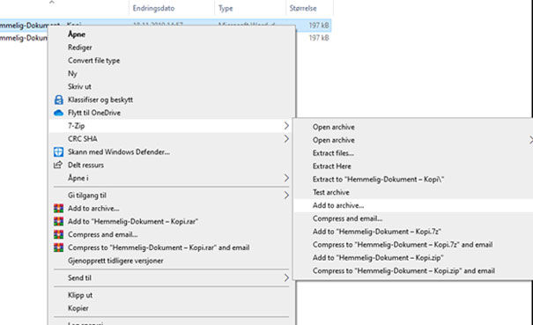Click WinRAR icon beside Compress and email...

[58, 234]
